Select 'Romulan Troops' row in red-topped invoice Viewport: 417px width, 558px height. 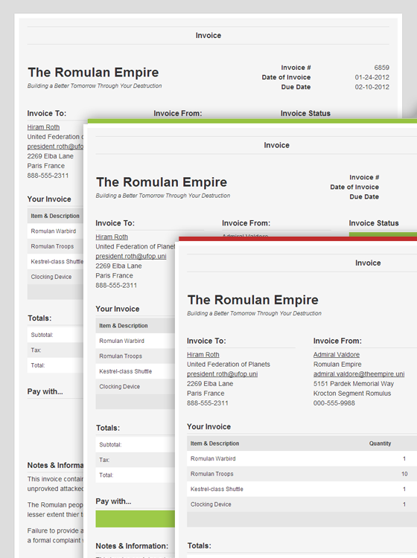(x=302, y=474)
